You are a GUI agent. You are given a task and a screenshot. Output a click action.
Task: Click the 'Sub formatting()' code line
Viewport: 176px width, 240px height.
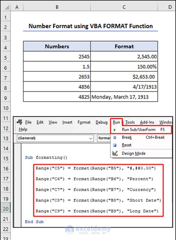pos(46,158)
